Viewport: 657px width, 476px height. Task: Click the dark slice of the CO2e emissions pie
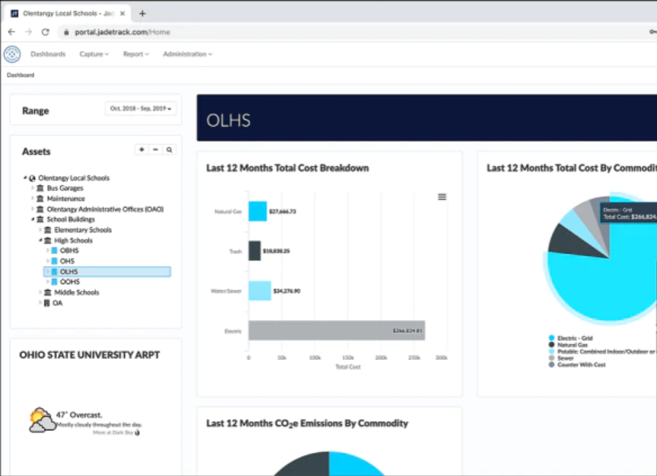click(308, 466)
